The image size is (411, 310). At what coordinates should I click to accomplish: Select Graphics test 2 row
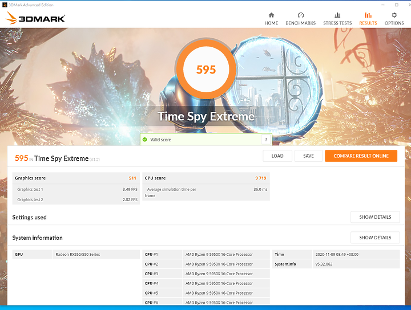(x=76, y=199)
